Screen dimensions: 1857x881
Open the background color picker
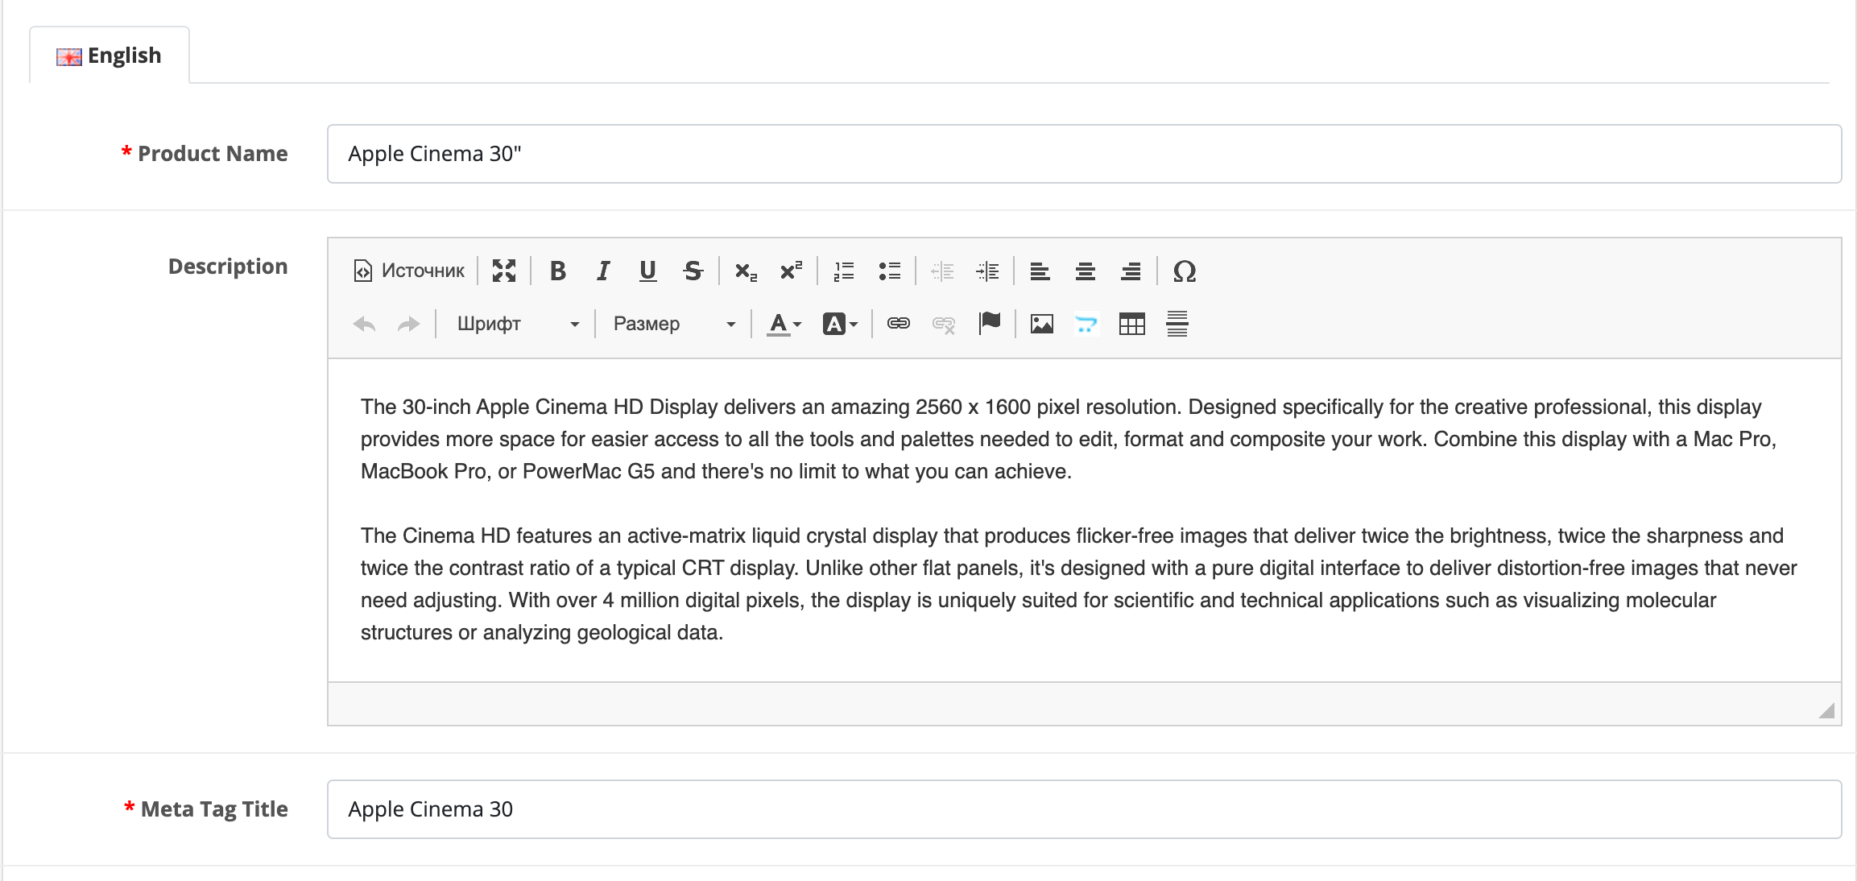click(x=840, y=324)
